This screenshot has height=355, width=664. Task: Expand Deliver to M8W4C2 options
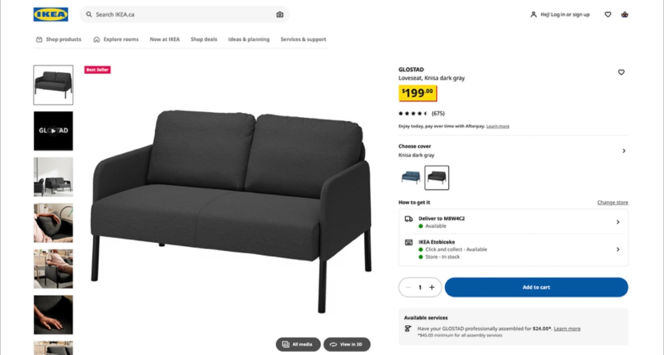point(513,222)
